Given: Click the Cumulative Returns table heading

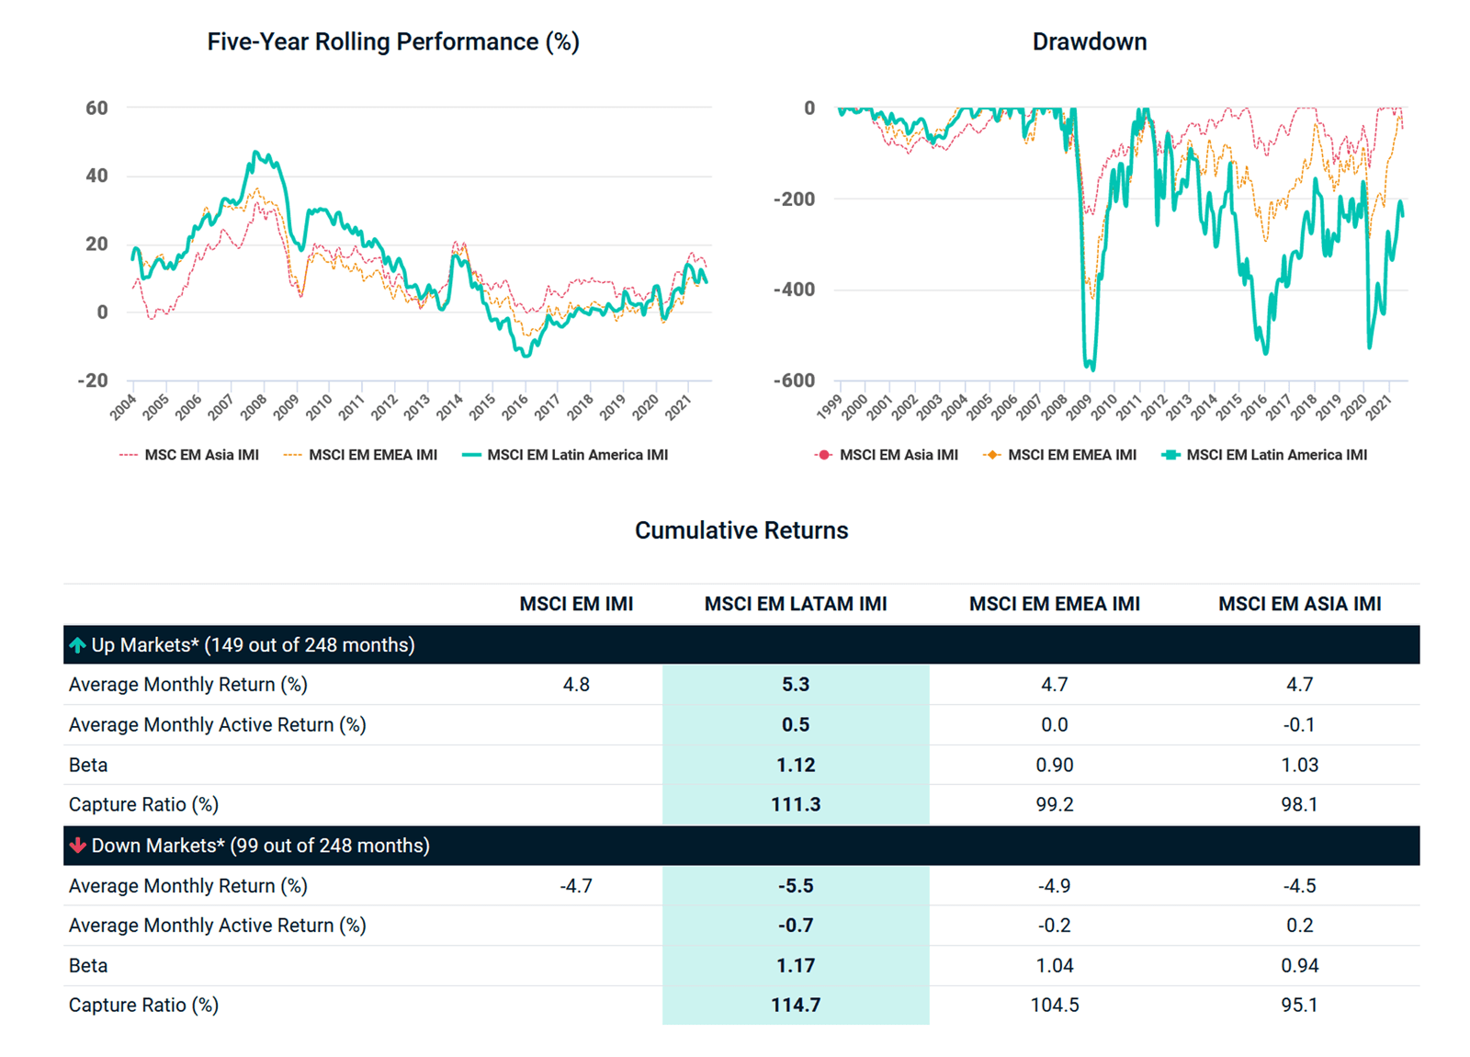Looking at the screenshot, I should (741, 530).
